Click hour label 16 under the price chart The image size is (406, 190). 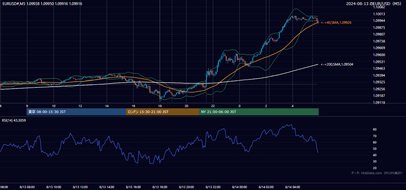pos(133,106)
